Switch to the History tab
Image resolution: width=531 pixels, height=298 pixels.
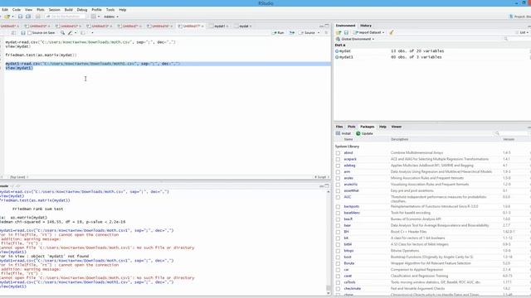point(366,26)
